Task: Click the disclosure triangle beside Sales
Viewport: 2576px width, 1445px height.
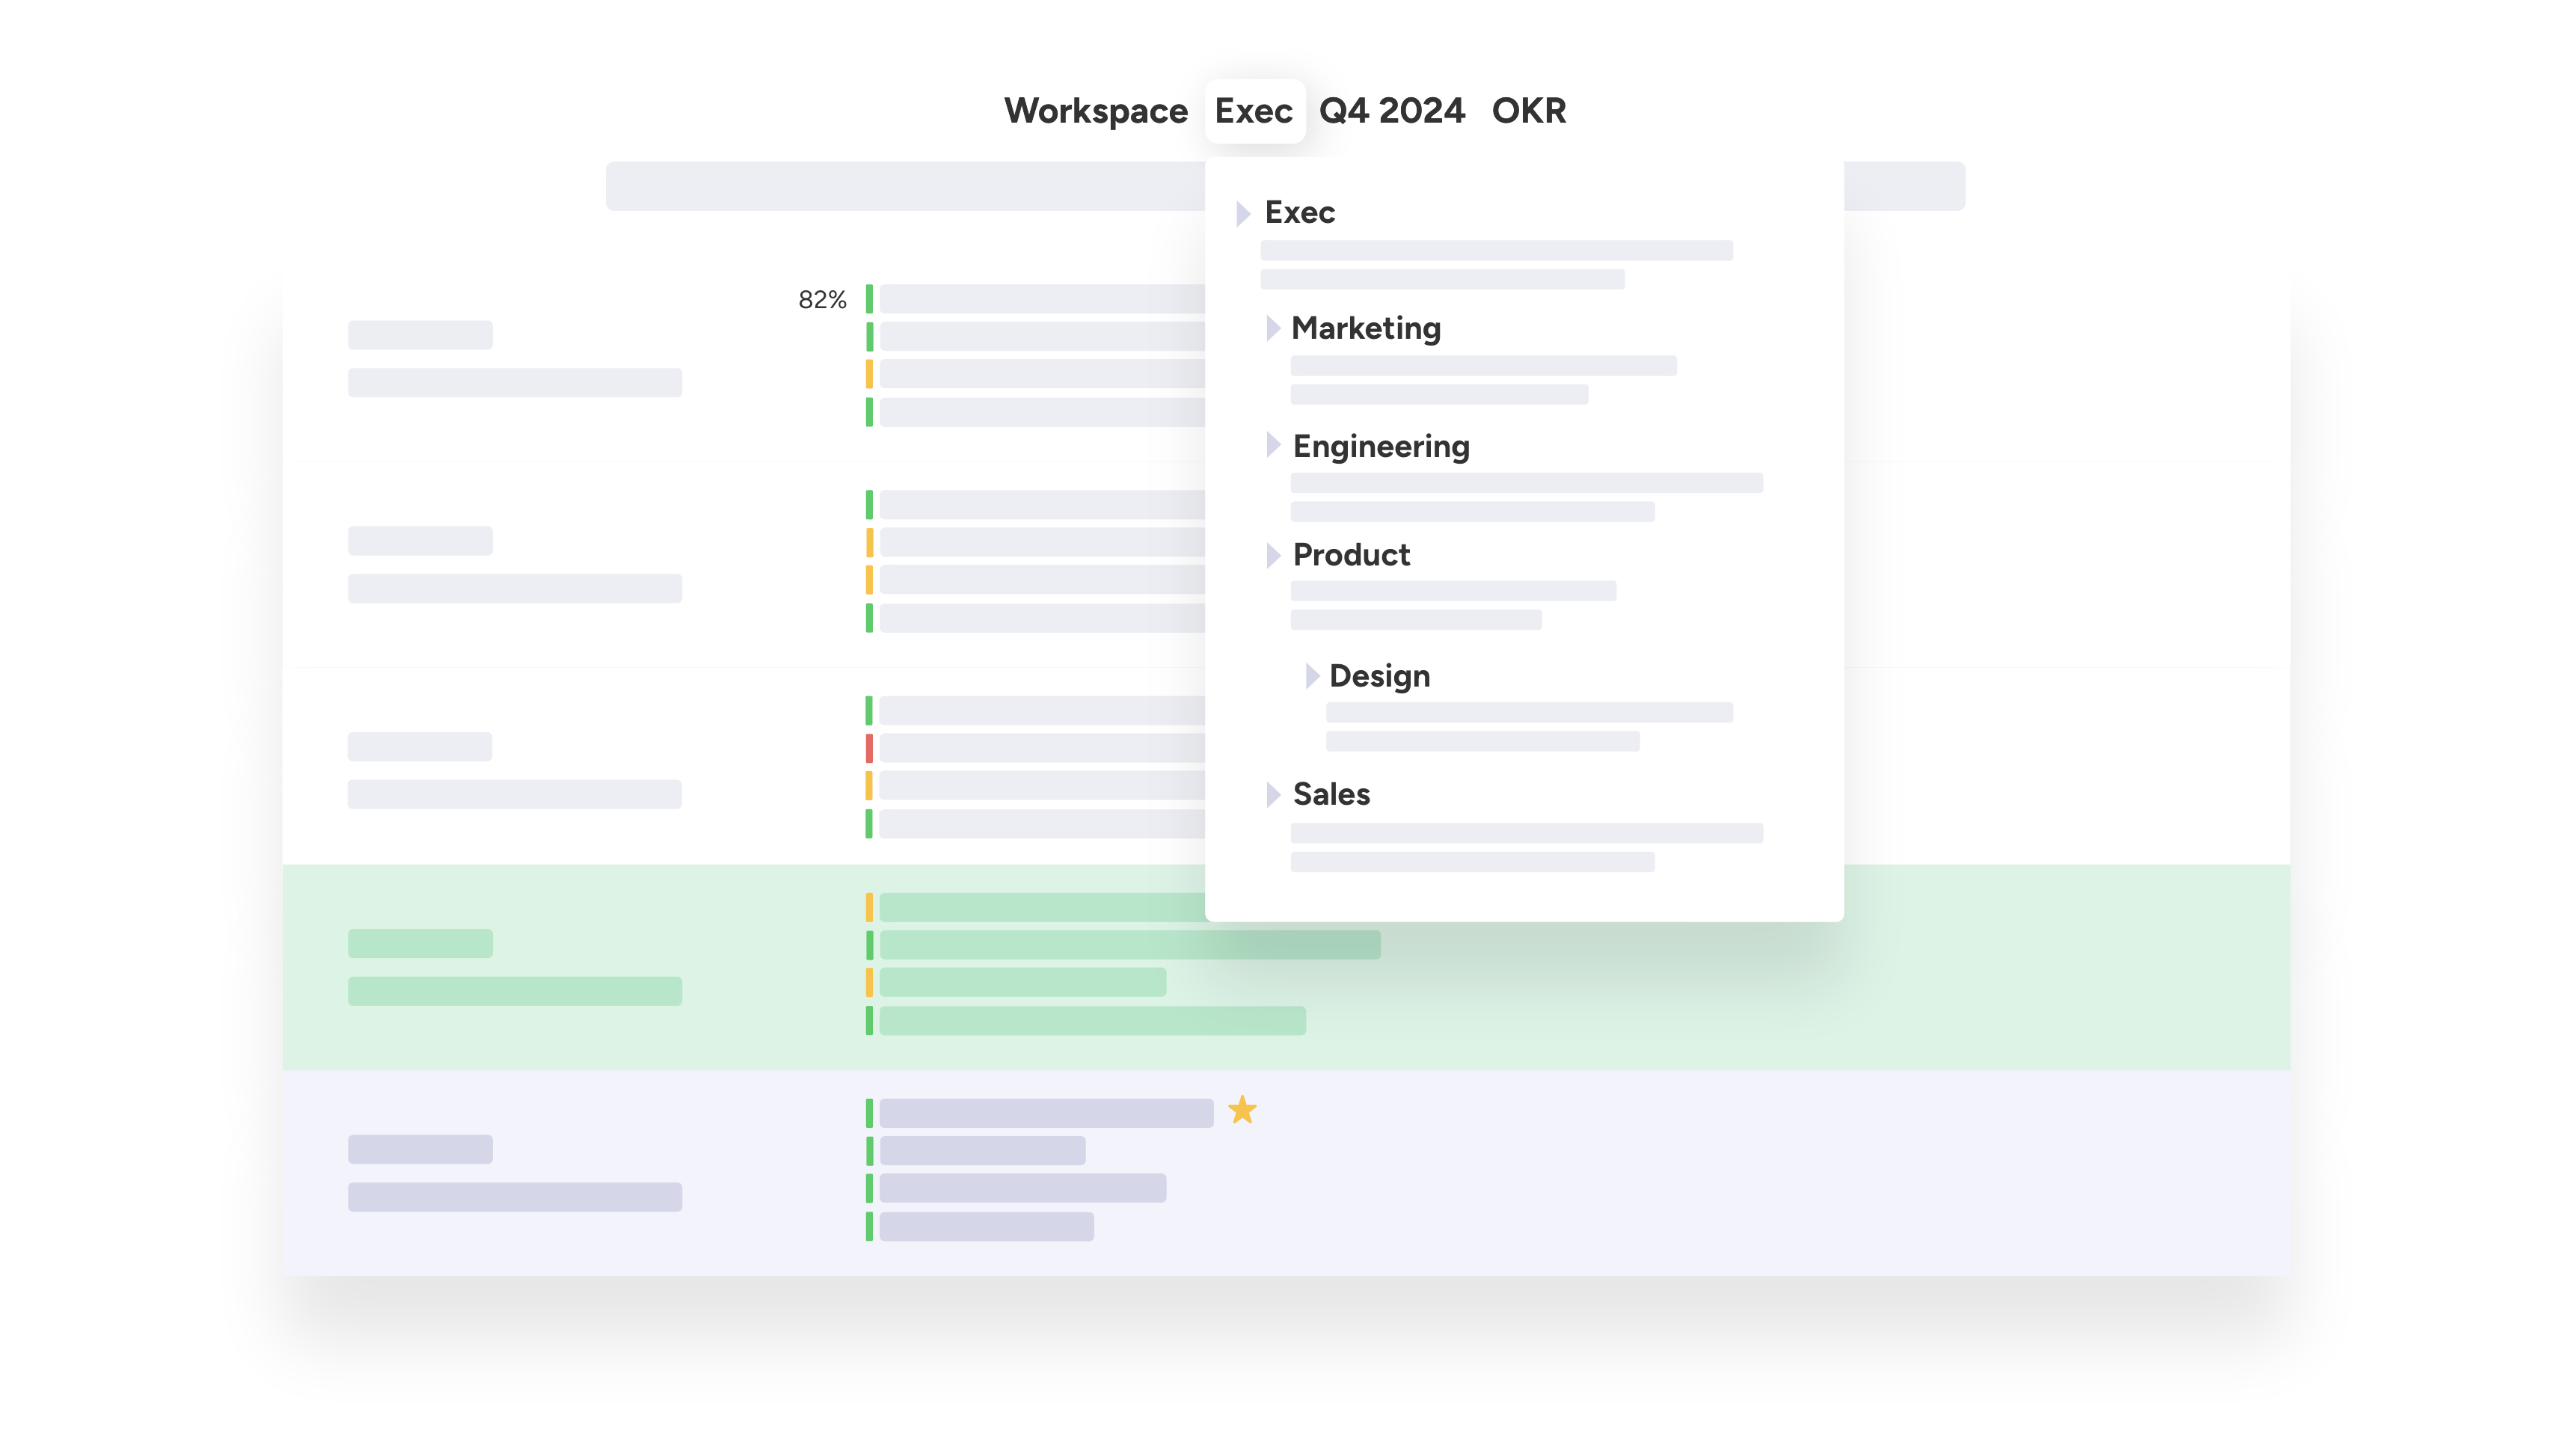Action: [1273, 794]
